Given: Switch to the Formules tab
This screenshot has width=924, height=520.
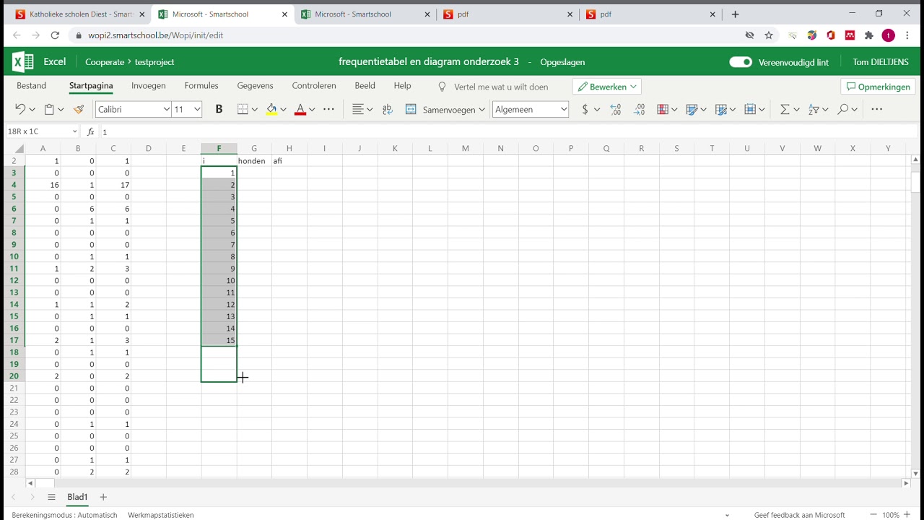Looking at the screenshot, I should point(201,86).
